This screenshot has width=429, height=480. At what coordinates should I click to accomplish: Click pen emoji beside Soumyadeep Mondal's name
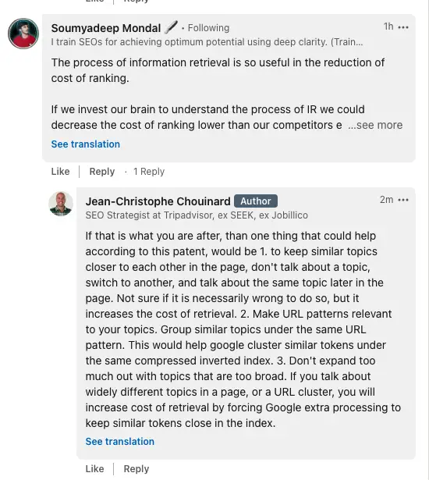click(171, 27)
